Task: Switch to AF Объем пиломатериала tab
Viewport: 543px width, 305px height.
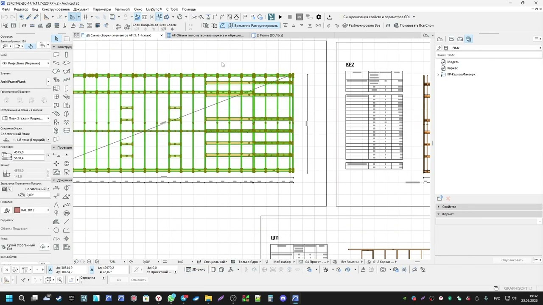Action: (207, 35)
